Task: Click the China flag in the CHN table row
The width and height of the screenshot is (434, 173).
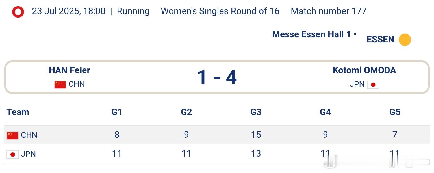Action: coord(13,135)
